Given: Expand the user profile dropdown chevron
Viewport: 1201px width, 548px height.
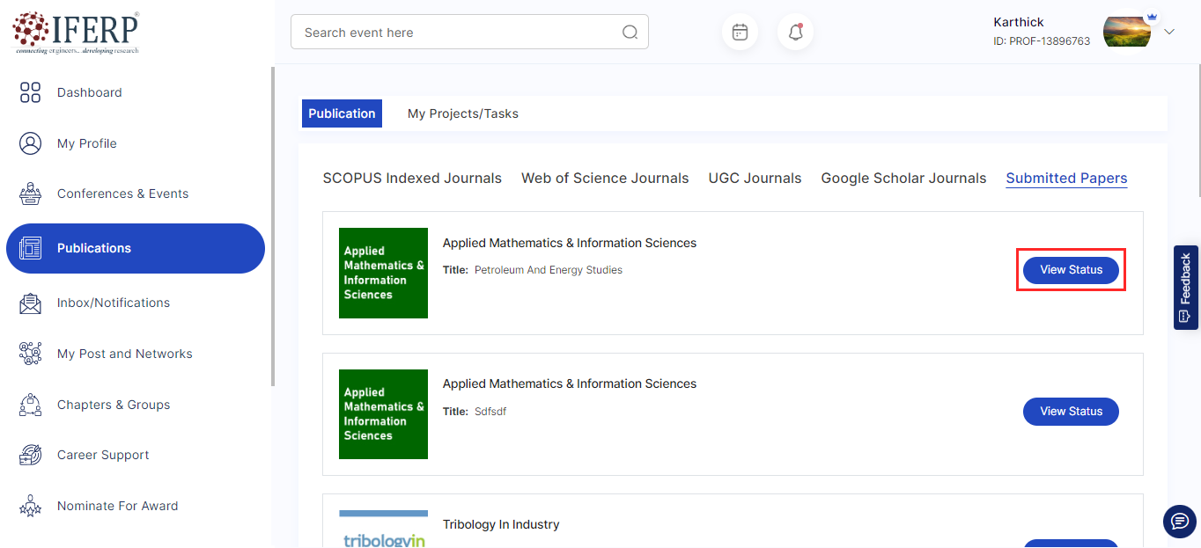Looking at the screenshot, I should (1169, 33).
